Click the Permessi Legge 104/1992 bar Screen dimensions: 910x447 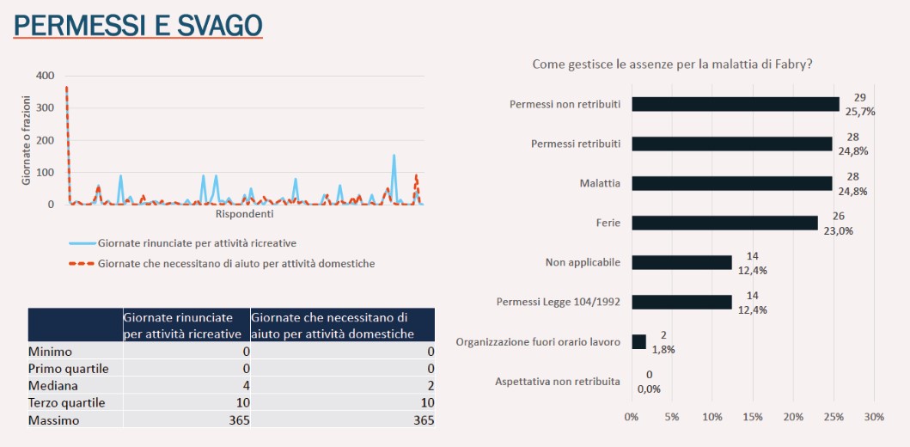click(x=682, y=302)
